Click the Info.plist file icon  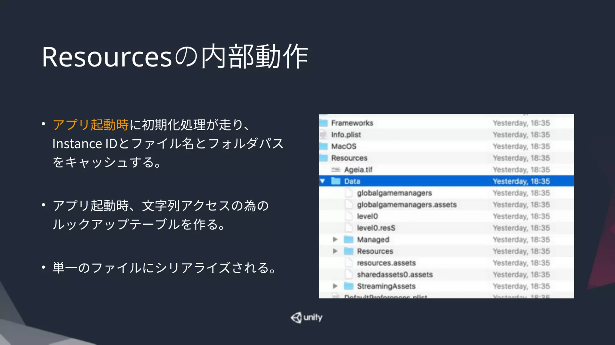click(x=323, y=134)
